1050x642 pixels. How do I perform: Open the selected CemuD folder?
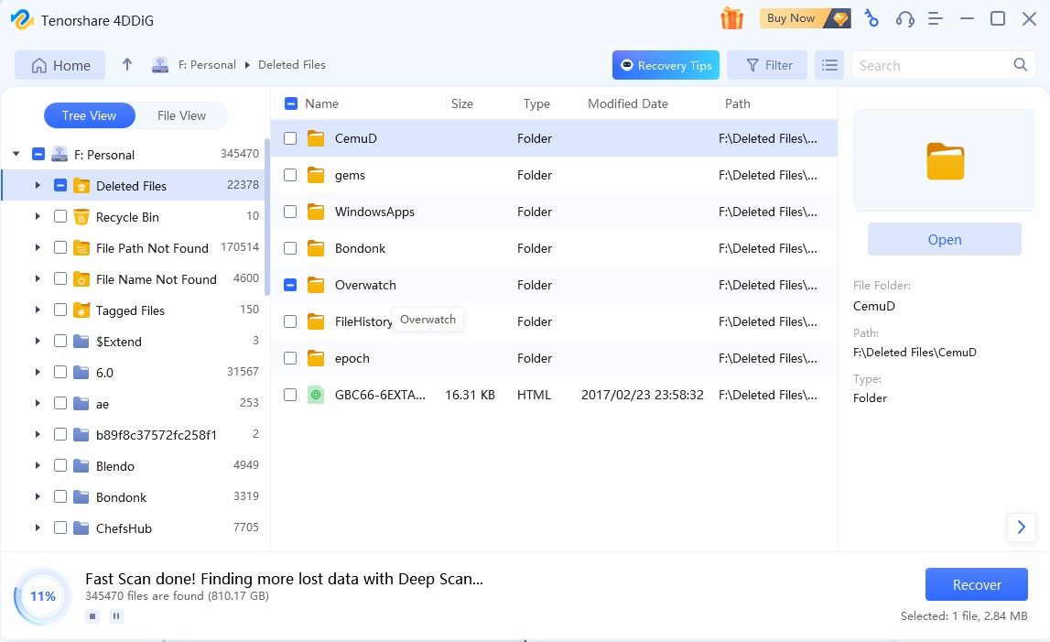tap(944, 239)
